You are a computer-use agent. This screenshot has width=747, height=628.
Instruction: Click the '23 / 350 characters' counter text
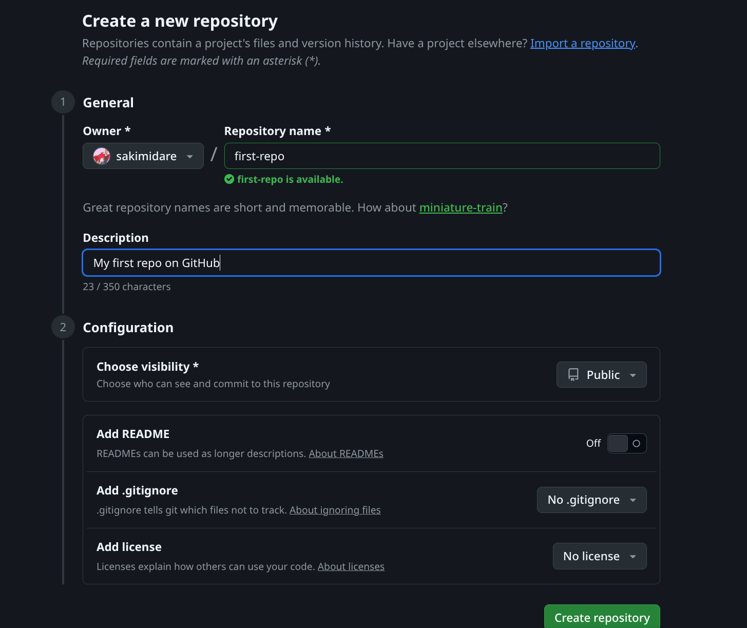click(127, 287)
